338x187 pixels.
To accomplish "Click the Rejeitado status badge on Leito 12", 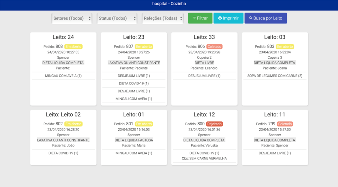I will (x=214, y=124).
